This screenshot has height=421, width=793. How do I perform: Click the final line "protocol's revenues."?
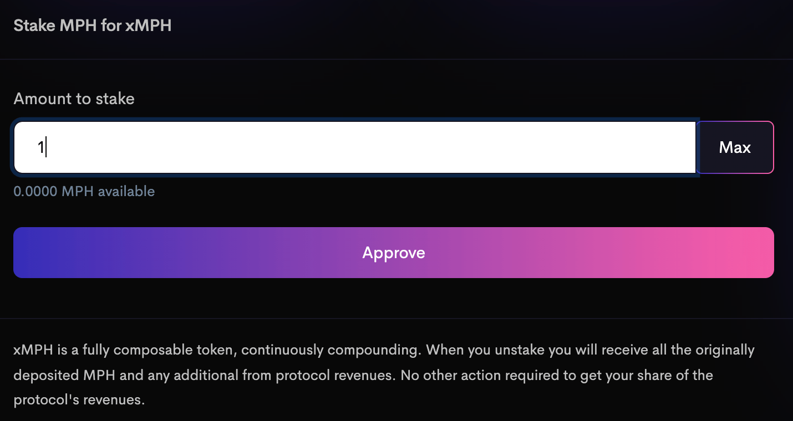tap(79, 400)
